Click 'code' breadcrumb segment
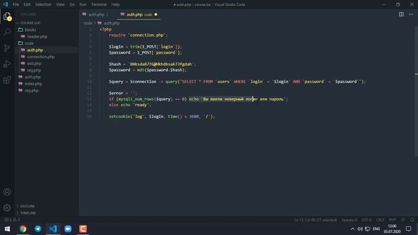The image size is (418, 235). point(88,23)
